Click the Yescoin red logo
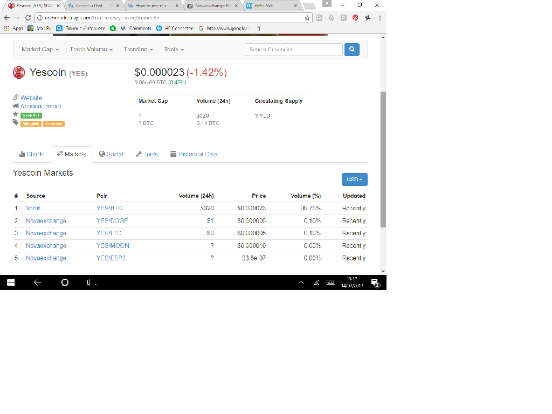Viewport: 552px width, 414px height. point(19,73)
